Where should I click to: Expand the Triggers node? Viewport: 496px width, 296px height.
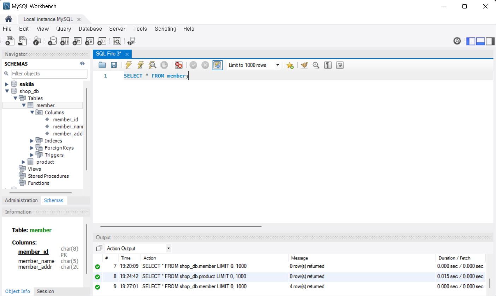[x=32, y=155]
